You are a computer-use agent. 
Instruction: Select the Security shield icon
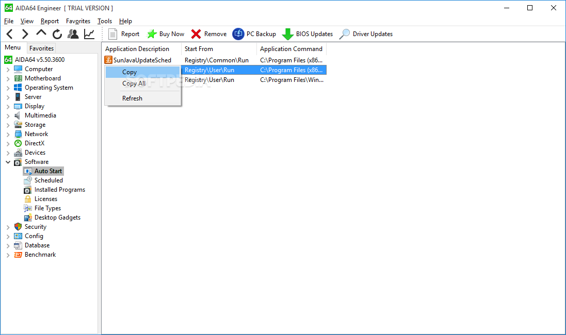[x=18, y=226]
